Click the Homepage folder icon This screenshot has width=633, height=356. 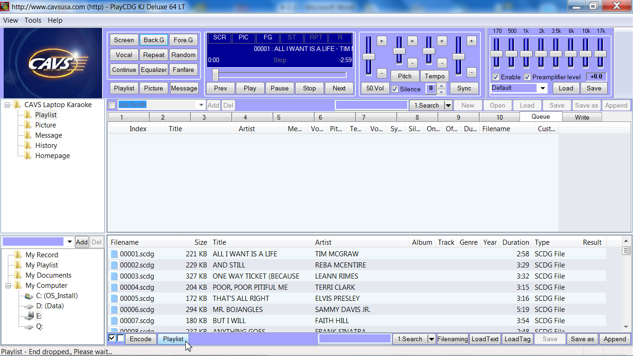28,156
